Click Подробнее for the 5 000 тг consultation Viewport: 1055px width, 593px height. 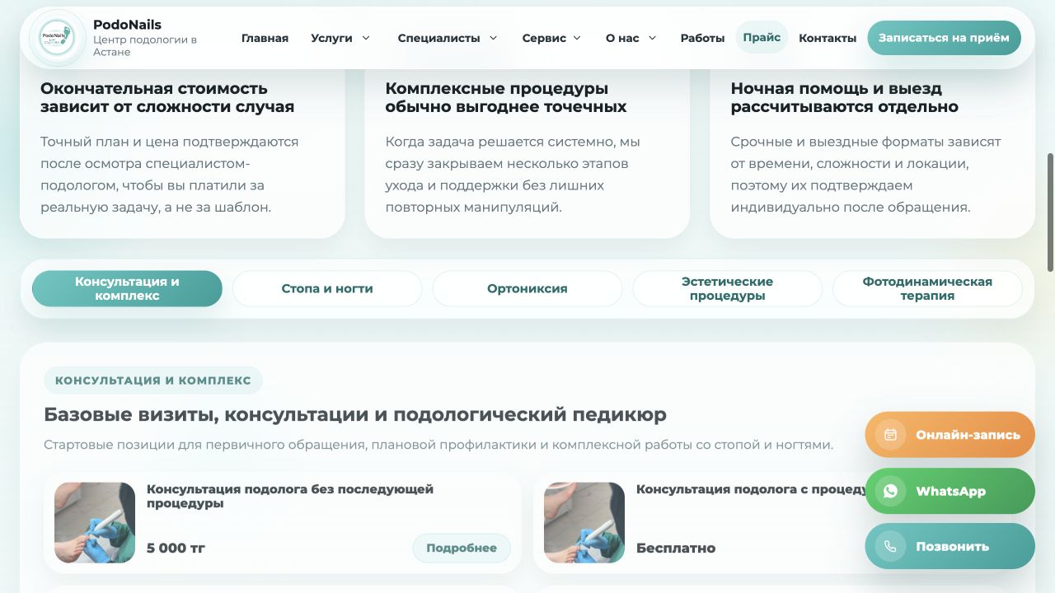[462, 548]
